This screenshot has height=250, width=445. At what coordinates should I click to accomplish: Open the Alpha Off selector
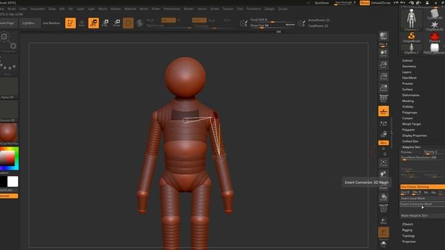pyautogui.click(x=9, y=88)
